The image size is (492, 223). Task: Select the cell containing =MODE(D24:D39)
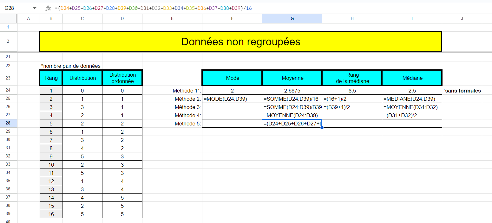click(x=232, y=99)
